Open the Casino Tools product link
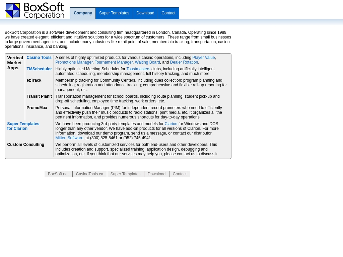Screen dimensions: 343x257 (39, 58)
